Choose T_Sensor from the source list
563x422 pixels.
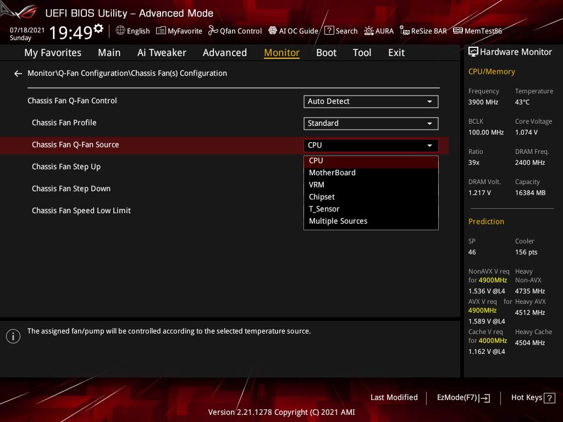[324, 208]
